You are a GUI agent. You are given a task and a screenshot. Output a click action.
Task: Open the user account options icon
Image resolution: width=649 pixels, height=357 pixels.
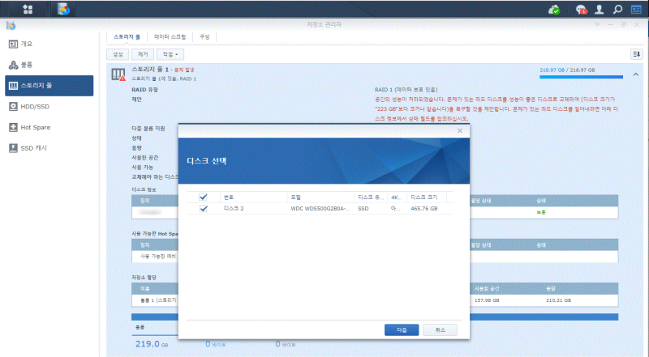click(x=599, y=9)
